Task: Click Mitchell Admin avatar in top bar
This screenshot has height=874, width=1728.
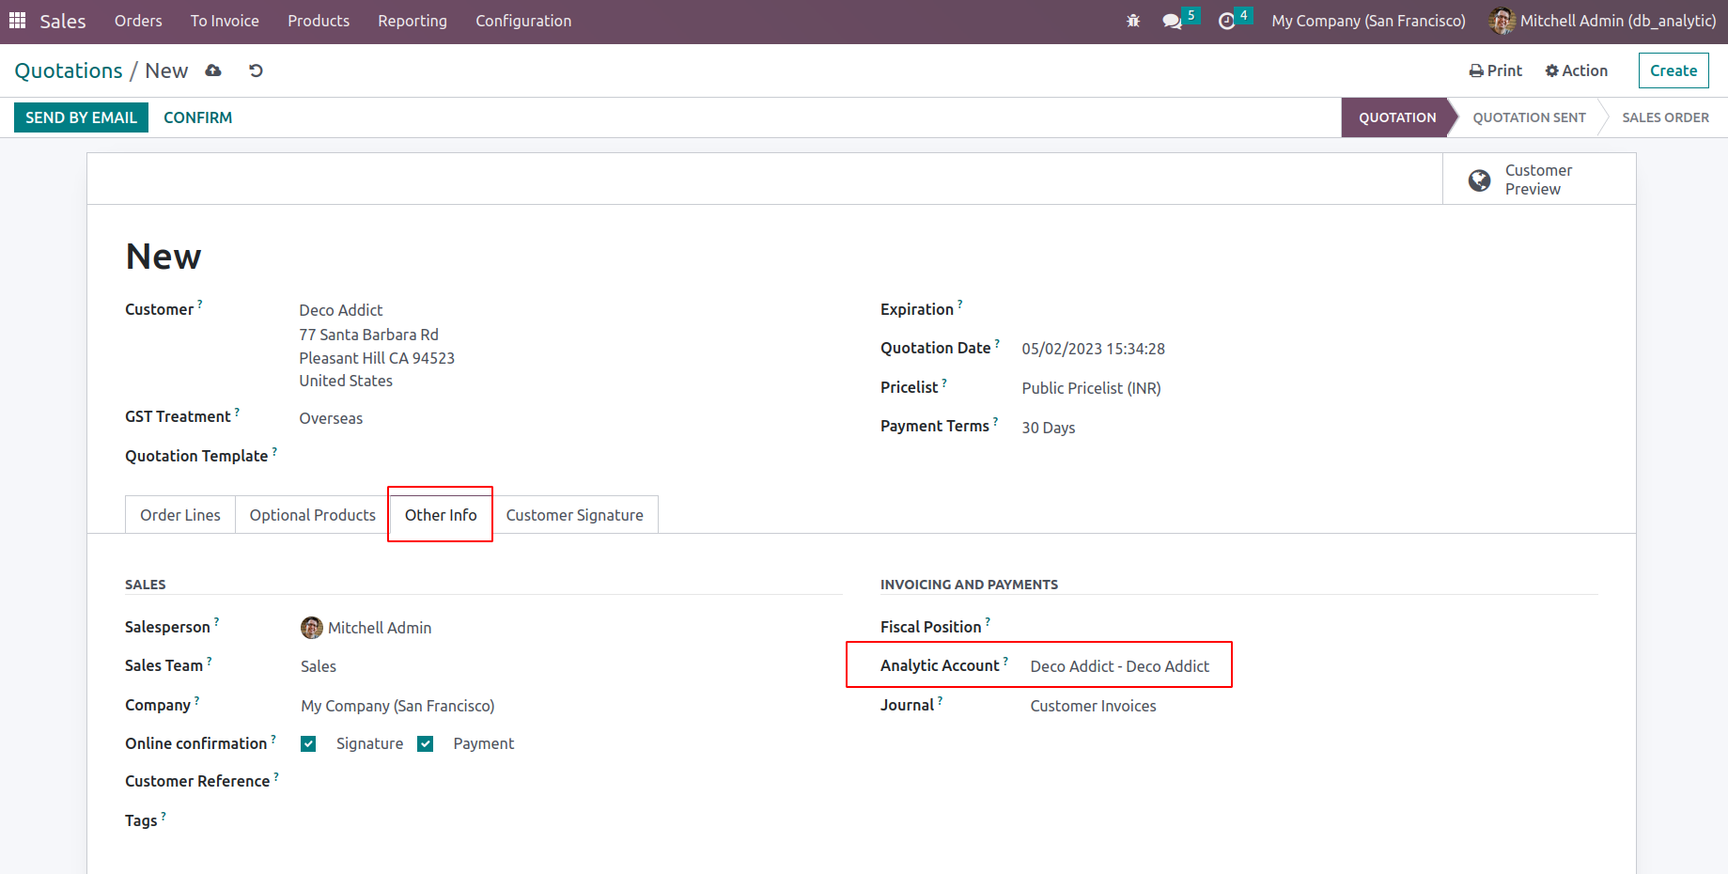Action: 1502,21
